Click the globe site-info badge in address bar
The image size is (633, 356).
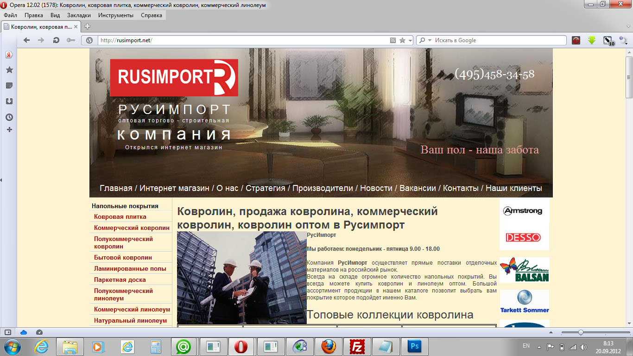[89, 40]
